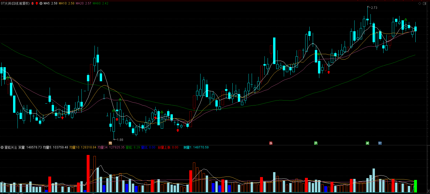Click the 榜 event marker
Image resolution: width=430 pixels, height=194 pixels.
110,143
